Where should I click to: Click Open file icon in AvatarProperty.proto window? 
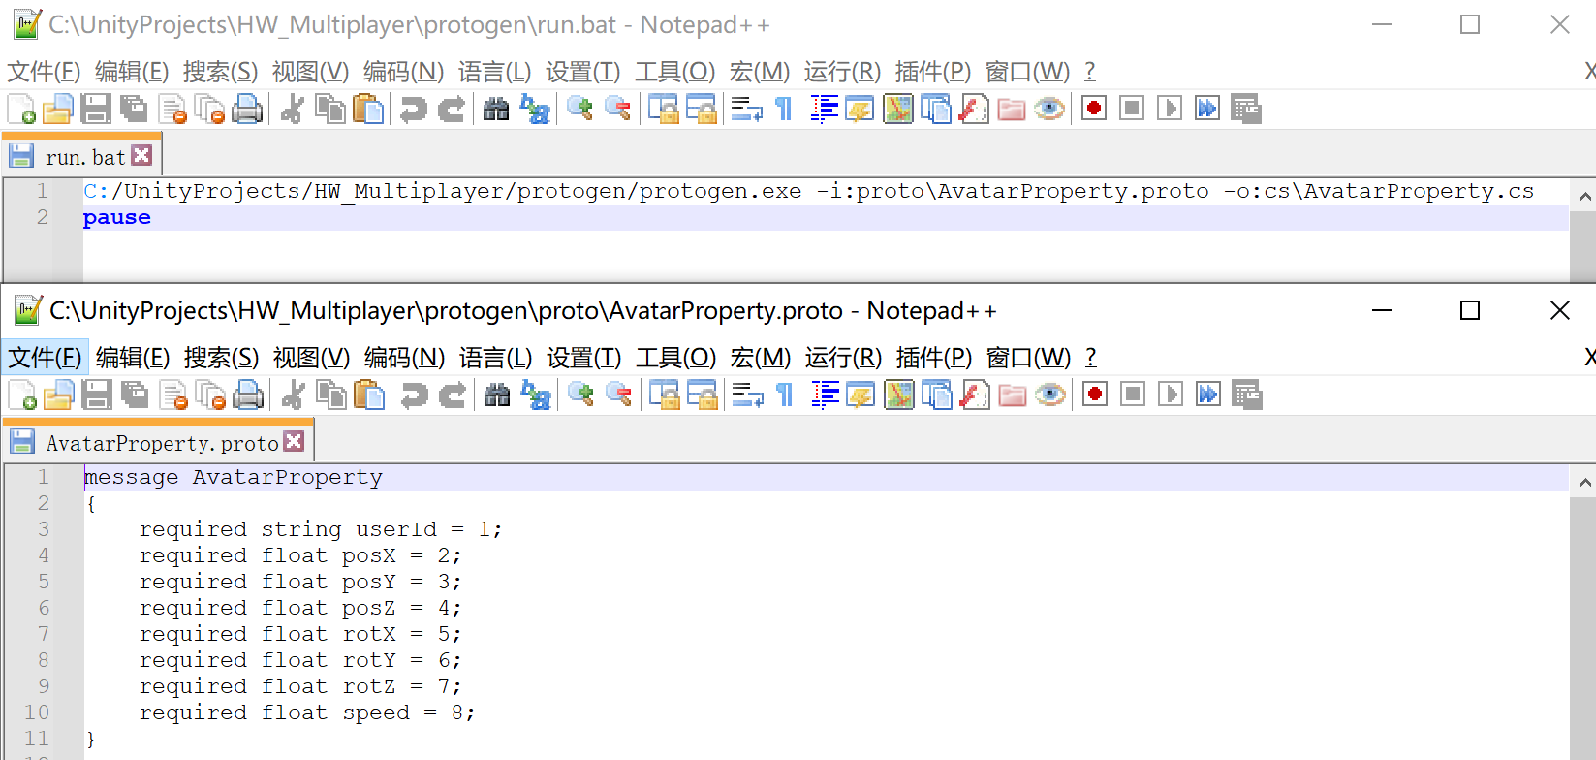pyautogui.click(x=59, y=395)
